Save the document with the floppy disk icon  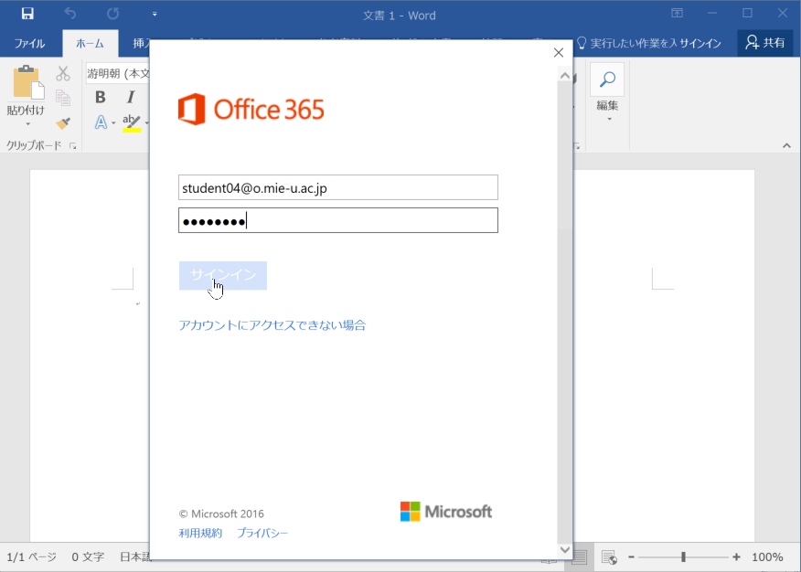click(27, 14)
